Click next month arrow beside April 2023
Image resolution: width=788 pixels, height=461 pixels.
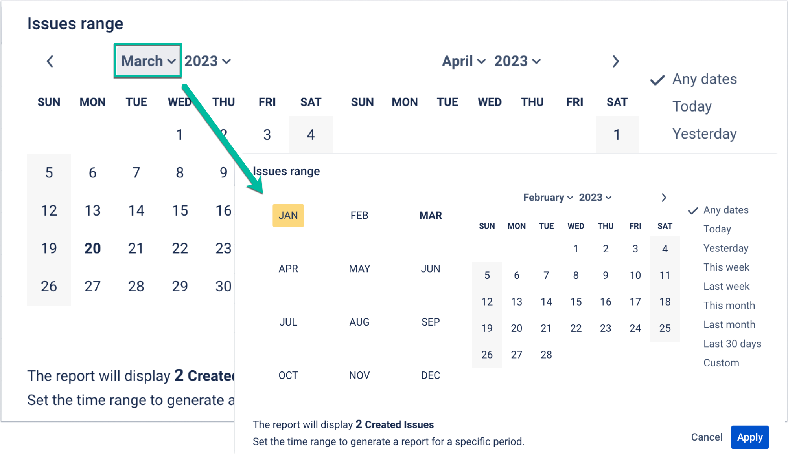click(x=615, y=61)
